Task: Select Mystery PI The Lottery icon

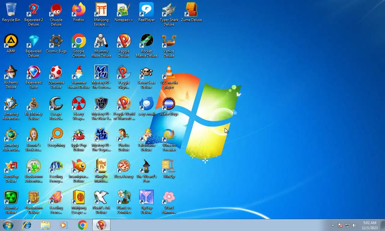Action: [101, 77]
